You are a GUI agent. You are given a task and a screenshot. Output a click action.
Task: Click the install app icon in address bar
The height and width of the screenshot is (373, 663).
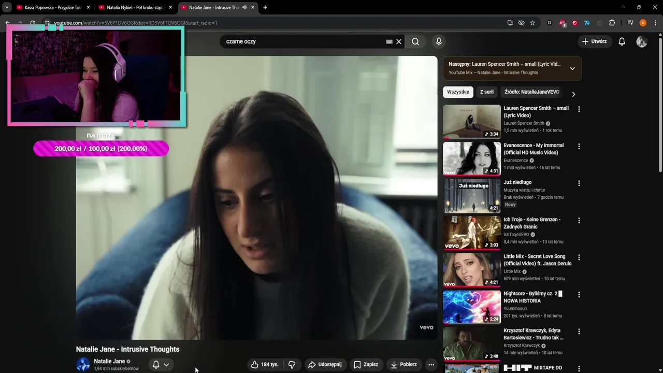510,23
